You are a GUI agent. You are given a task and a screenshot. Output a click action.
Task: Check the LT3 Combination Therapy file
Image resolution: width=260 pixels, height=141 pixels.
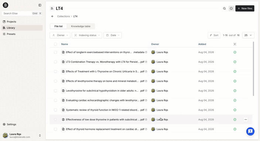click(x=55, y=62)
